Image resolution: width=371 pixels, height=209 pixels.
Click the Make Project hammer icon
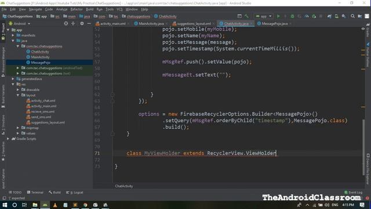(246, 16)
